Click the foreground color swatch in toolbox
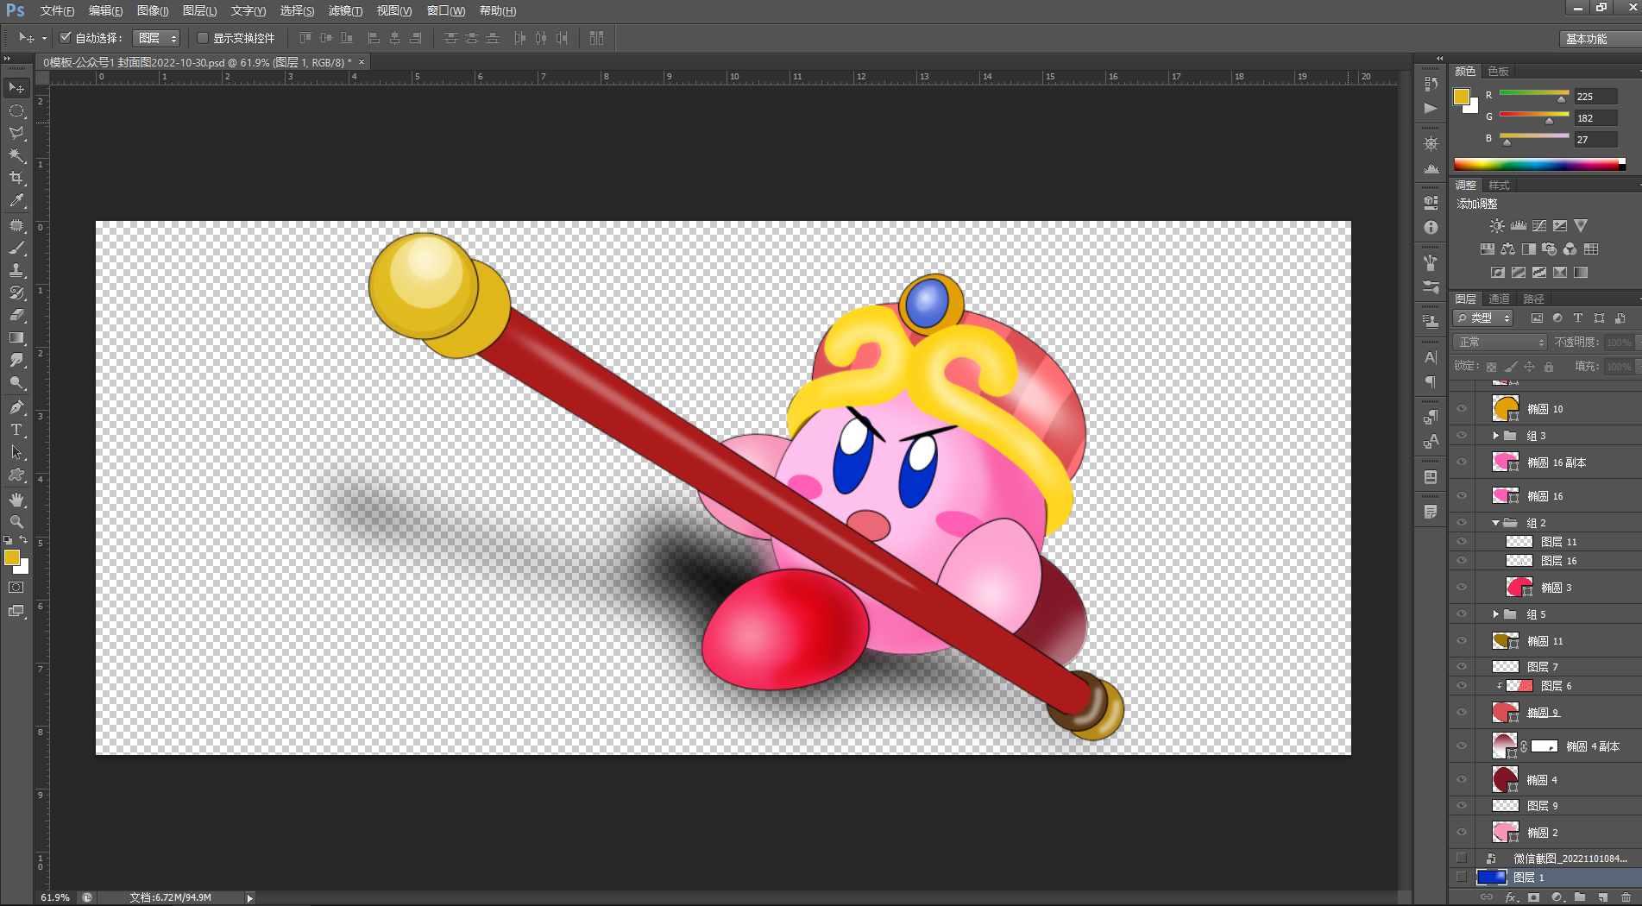This screenshot has width=1642, height=906. tap(12, 557)
